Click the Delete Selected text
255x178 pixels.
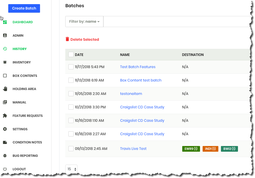[x=85, y=39]
